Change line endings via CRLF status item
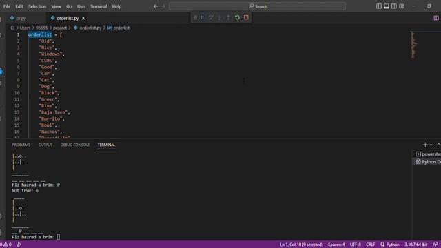The image size is (441, 248). (371, 245)
